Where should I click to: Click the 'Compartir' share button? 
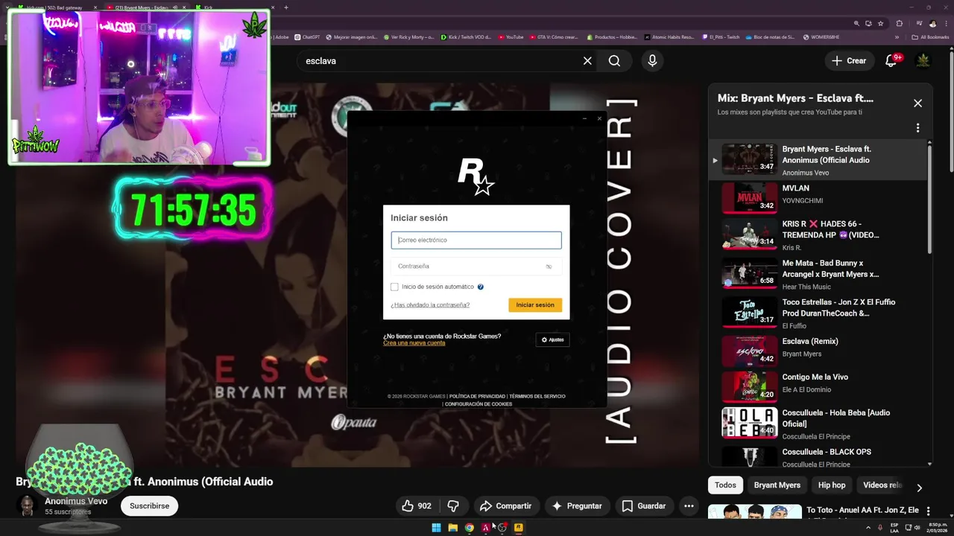click(x=505, y=505)
